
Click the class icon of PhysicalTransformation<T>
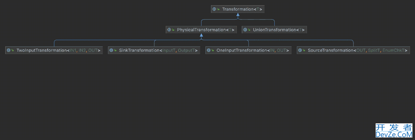click(169, 30)
